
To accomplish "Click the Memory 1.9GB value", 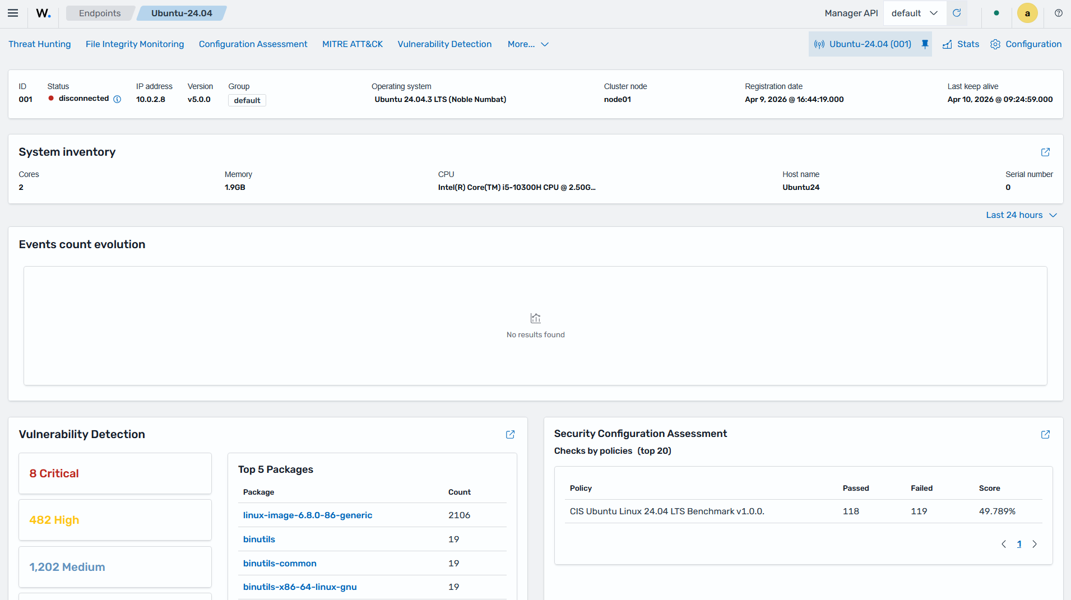I will pos(235,187).
